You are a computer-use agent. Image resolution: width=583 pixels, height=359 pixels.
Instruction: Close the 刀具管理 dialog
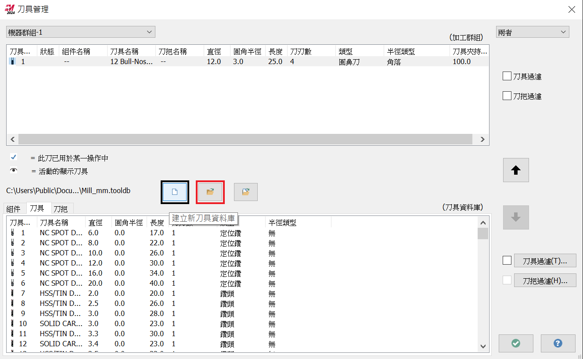pos(572,9)
